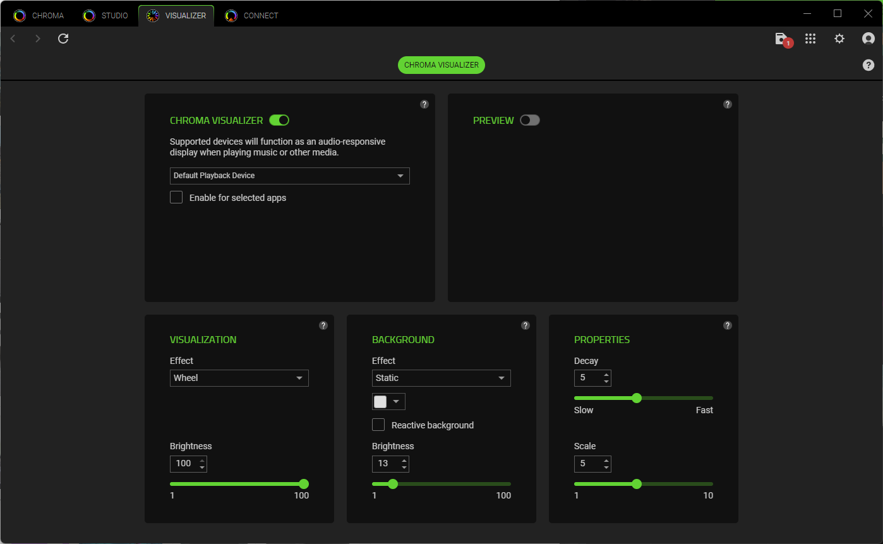
Task: Decrease Visualization brightness with down arrow
Action: (x=202, y=468)
